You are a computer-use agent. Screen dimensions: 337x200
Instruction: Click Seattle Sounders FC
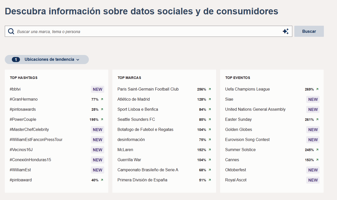click(136, 120)
